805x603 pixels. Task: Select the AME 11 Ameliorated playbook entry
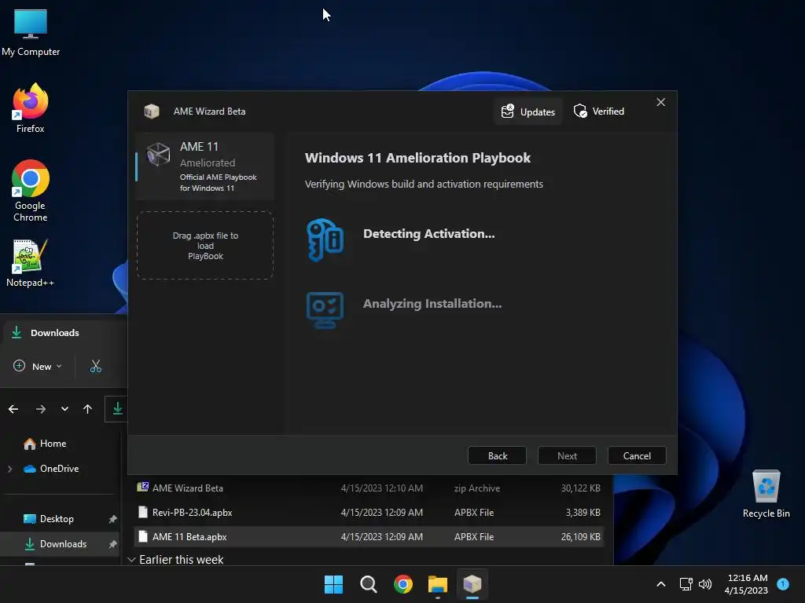click(x=205, y=166)
